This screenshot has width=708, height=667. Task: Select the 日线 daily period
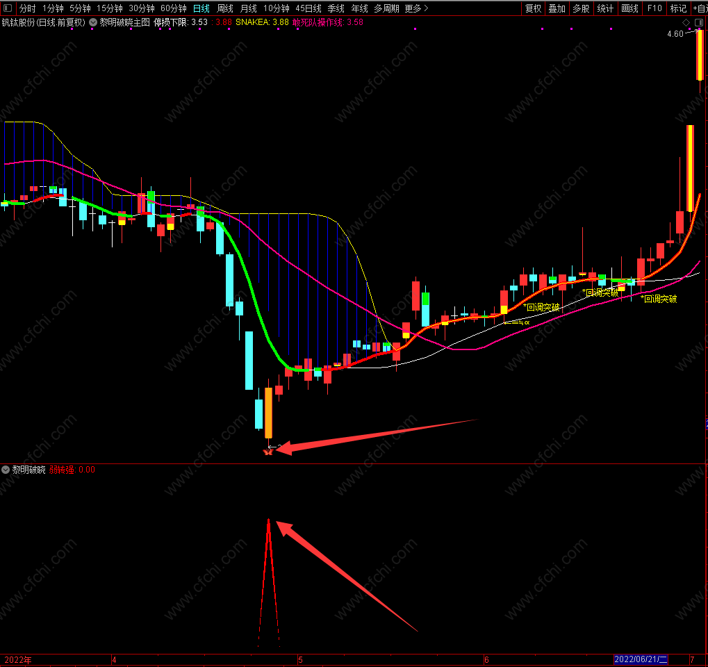pyautogui.click(x=201, y=8)
